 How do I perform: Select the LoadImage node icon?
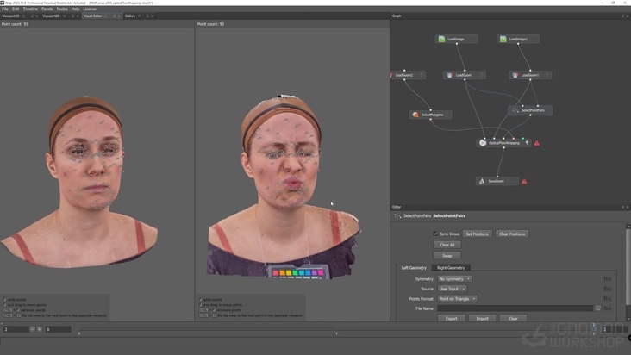click(x=442, y=40)
